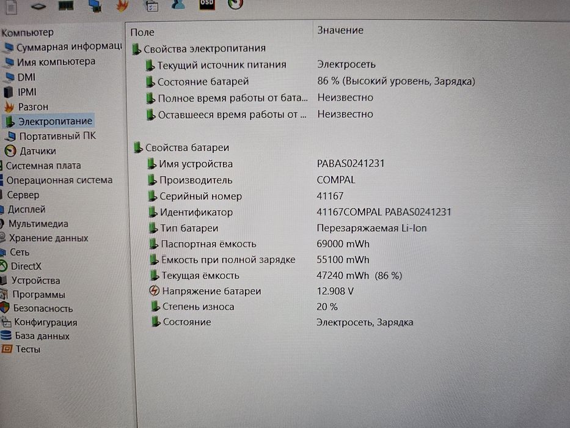
Task: Click the 55100 mWh value
Action: tap(343, 259)
